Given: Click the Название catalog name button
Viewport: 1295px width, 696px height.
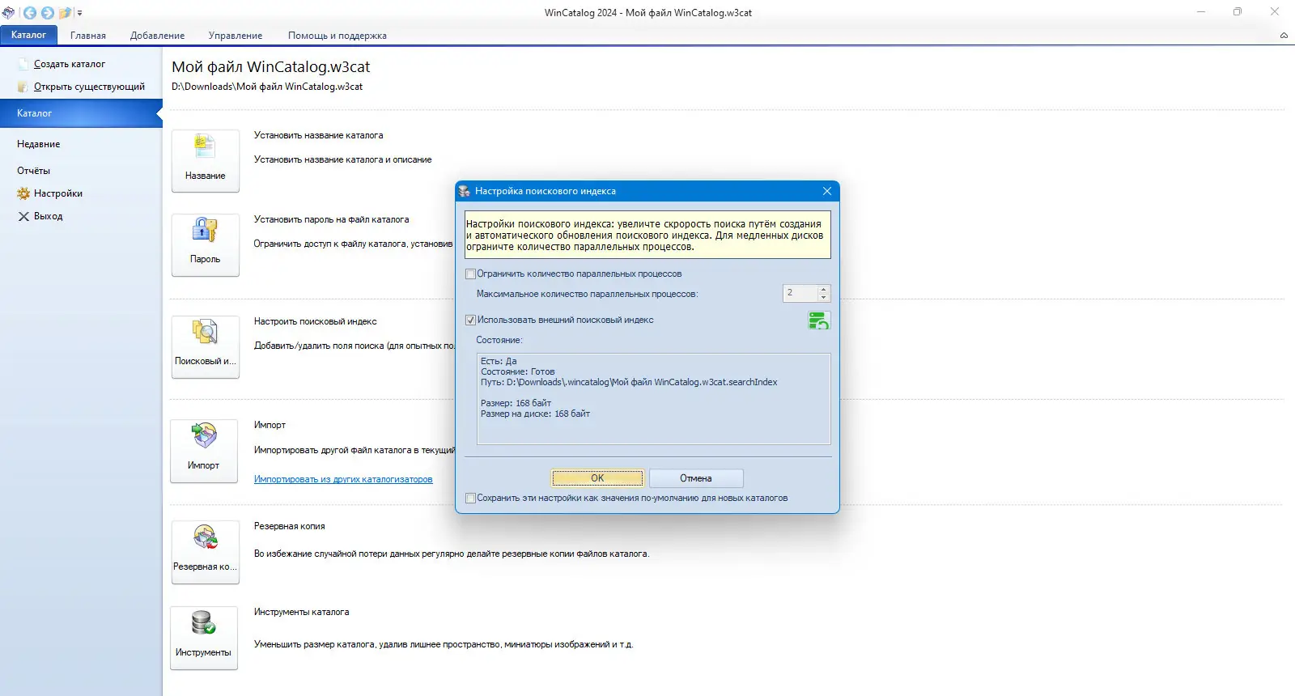Looking at the screenshot, I should tap(206, 161).
